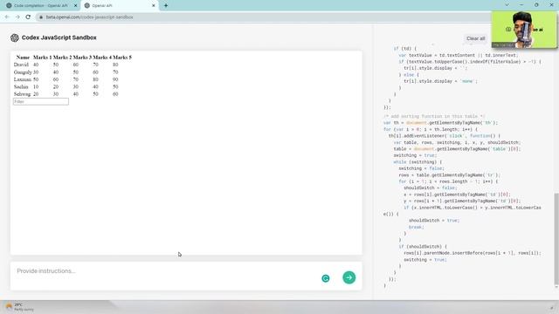Click the webcam video thumbnail overlay
This screenshot has width=559, height=314.
tap(524, 30)
